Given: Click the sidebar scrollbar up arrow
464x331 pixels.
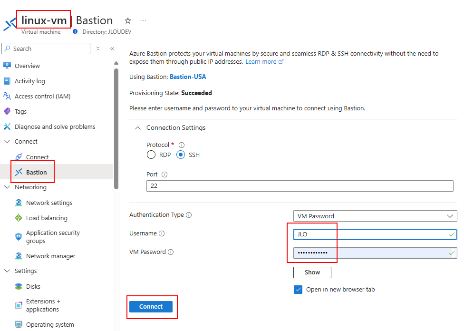Looking at the screenshot, I should tap(116, 63).
